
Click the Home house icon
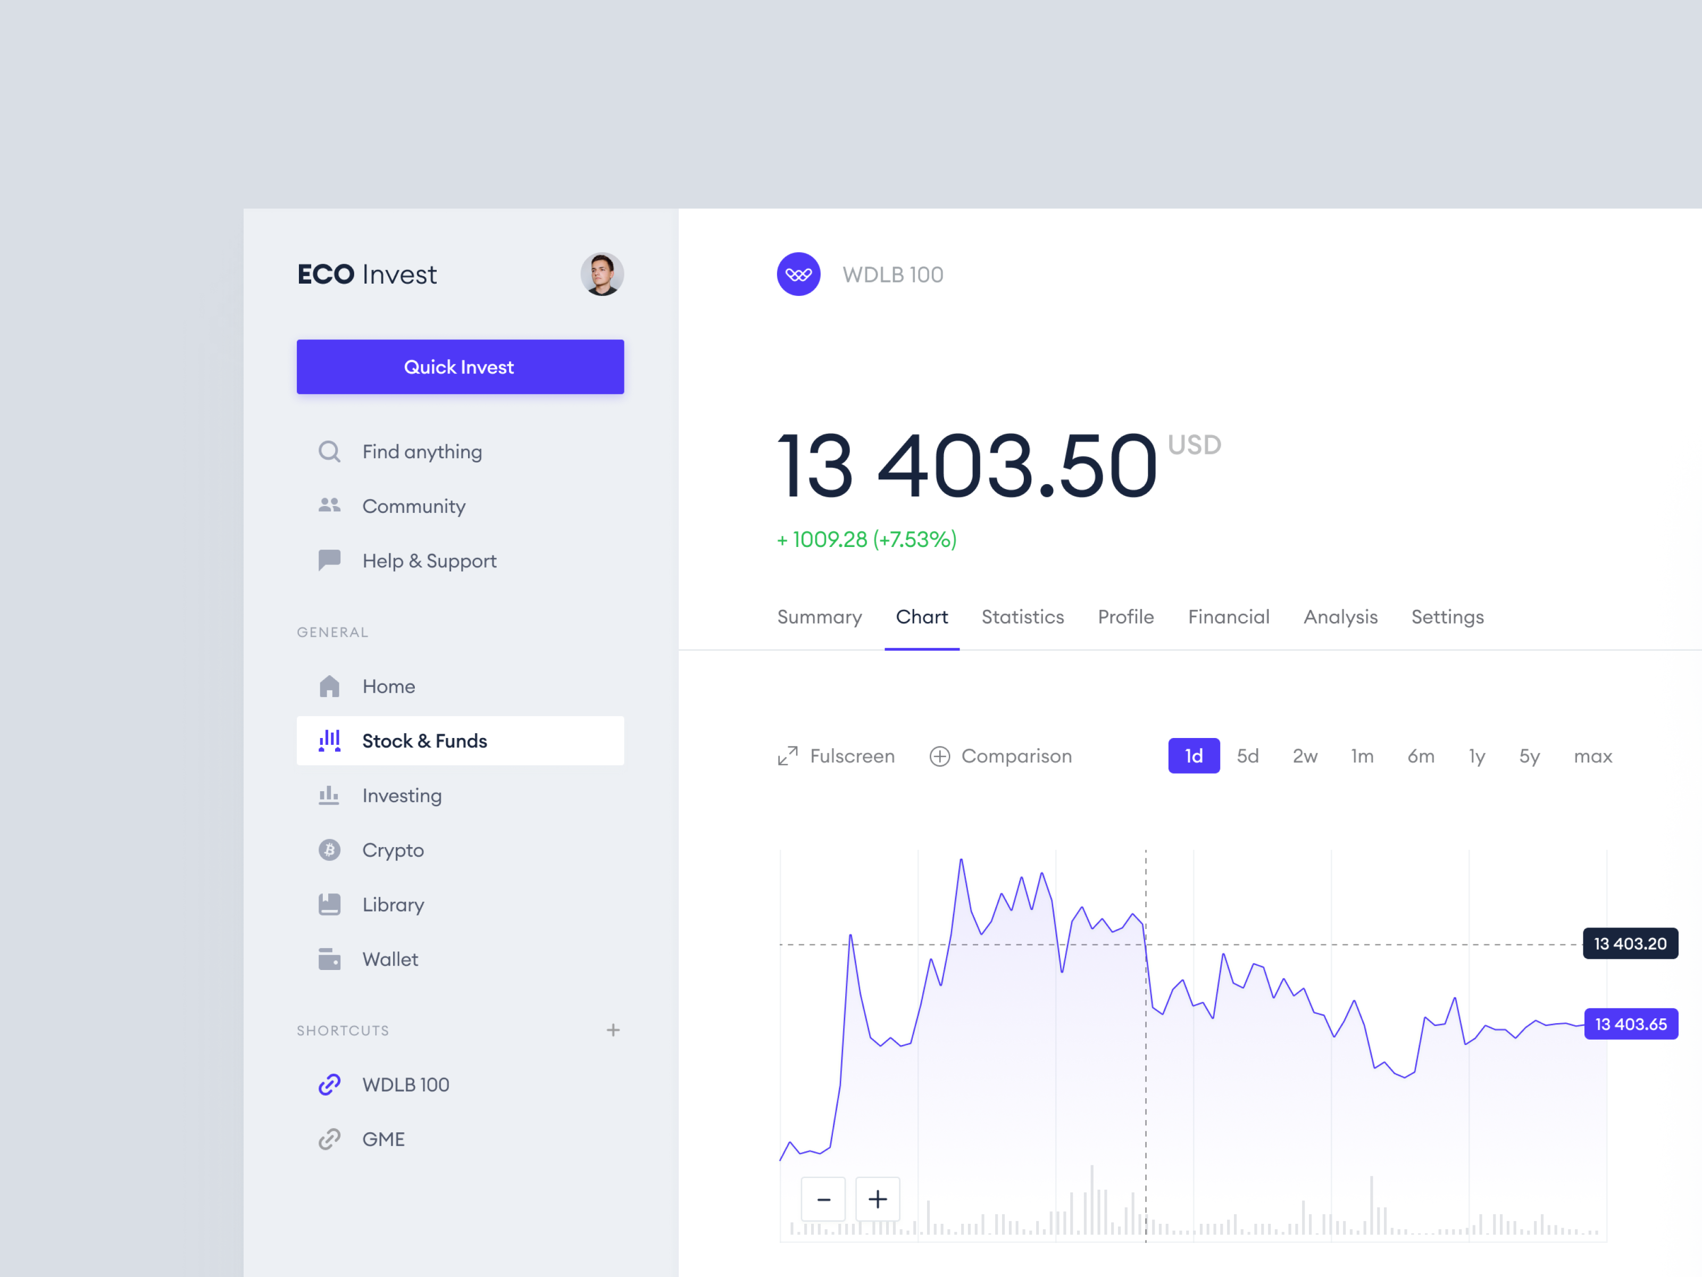[329, 686]
